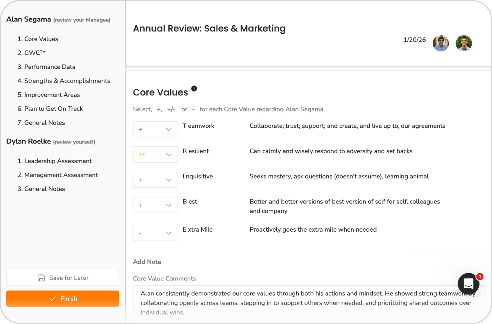Click the red notification badge on the chat bubble
The width and height of the screenshot is (492, 324).
(480, 276)
